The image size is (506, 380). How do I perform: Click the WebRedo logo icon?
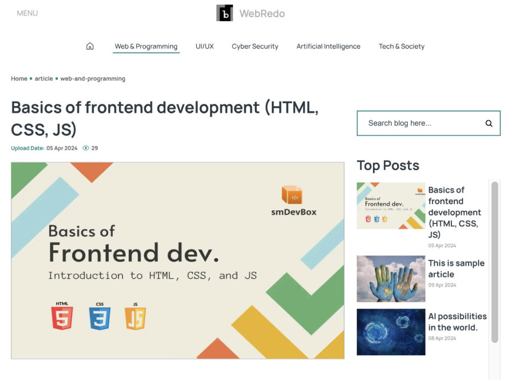(x=225, y=13)
